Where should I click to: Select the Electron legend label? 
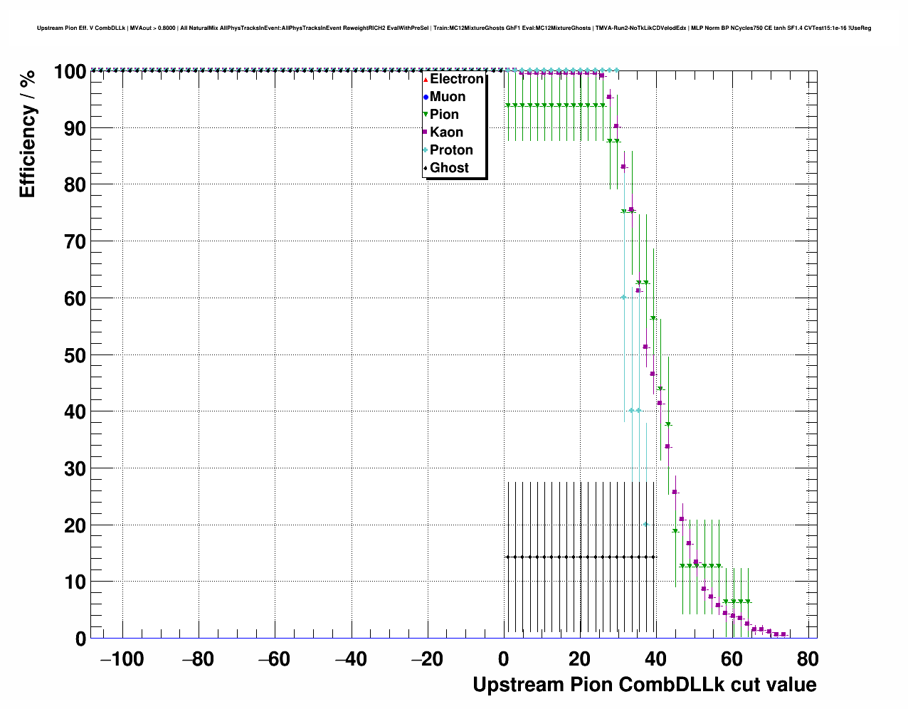pyautogui.click(x=457, y=79)
